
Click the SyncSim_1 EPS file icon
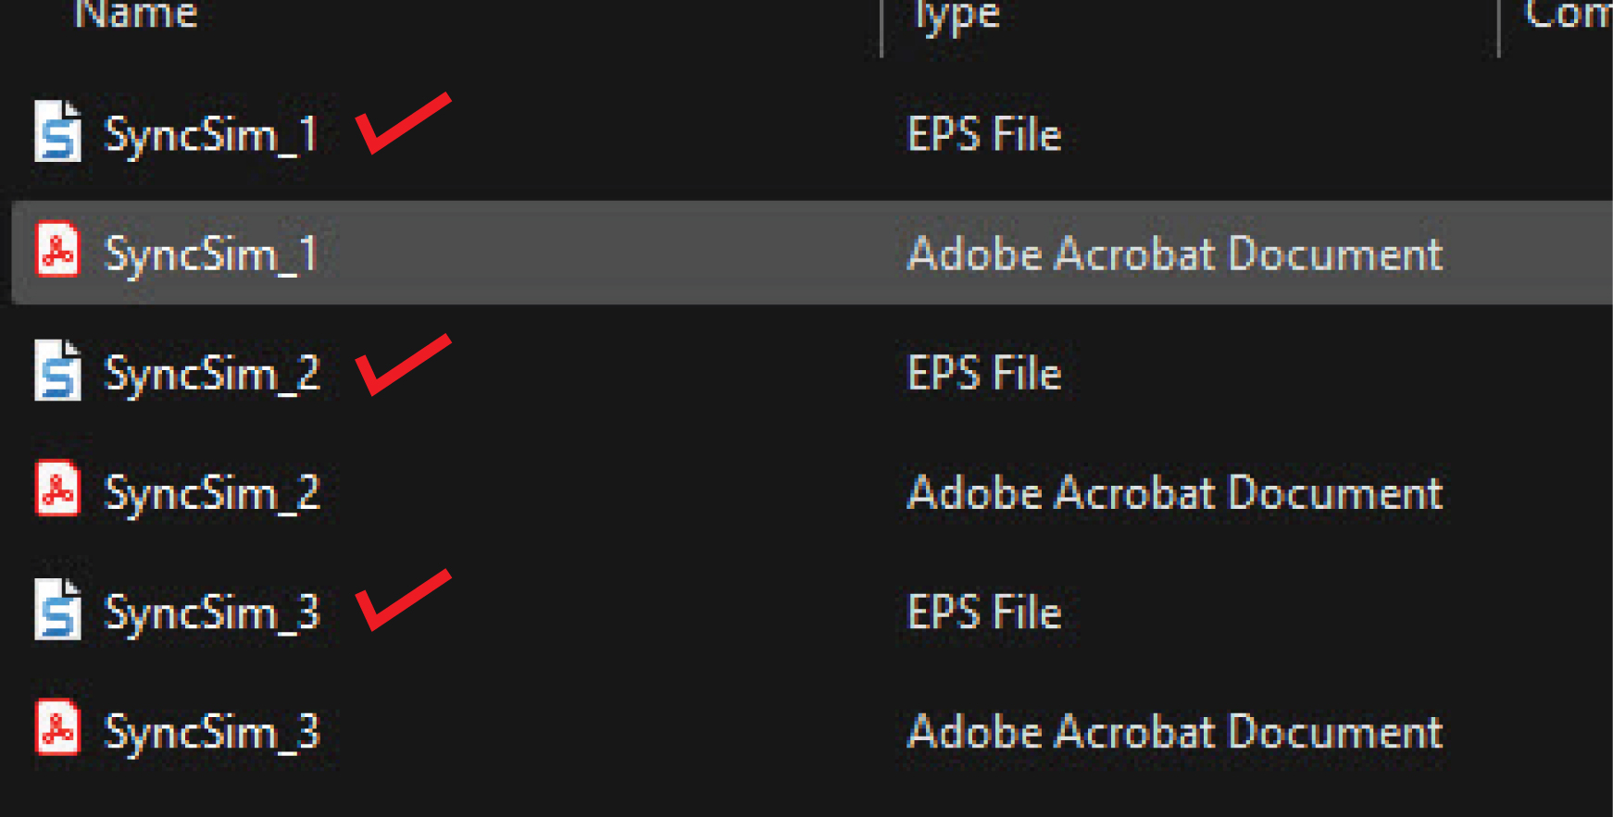(57, 132)
